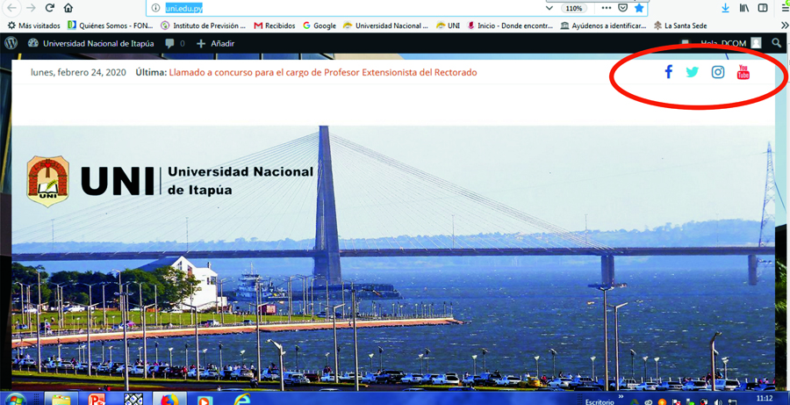Open the Recibidos Gmail bookmark
The height and width of the screenshot is (405, 790).
click(275, 25)
